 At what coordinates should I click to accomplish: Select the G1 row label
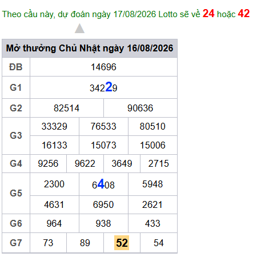click(x=16, y=87)
